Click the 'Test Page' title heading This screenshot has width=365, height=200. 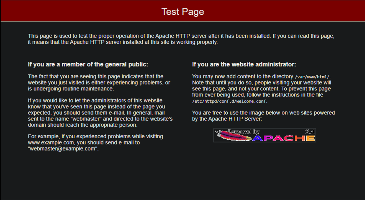183,11
